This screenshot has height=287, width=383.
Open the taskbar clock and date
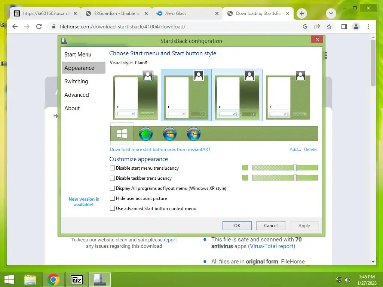367,280
